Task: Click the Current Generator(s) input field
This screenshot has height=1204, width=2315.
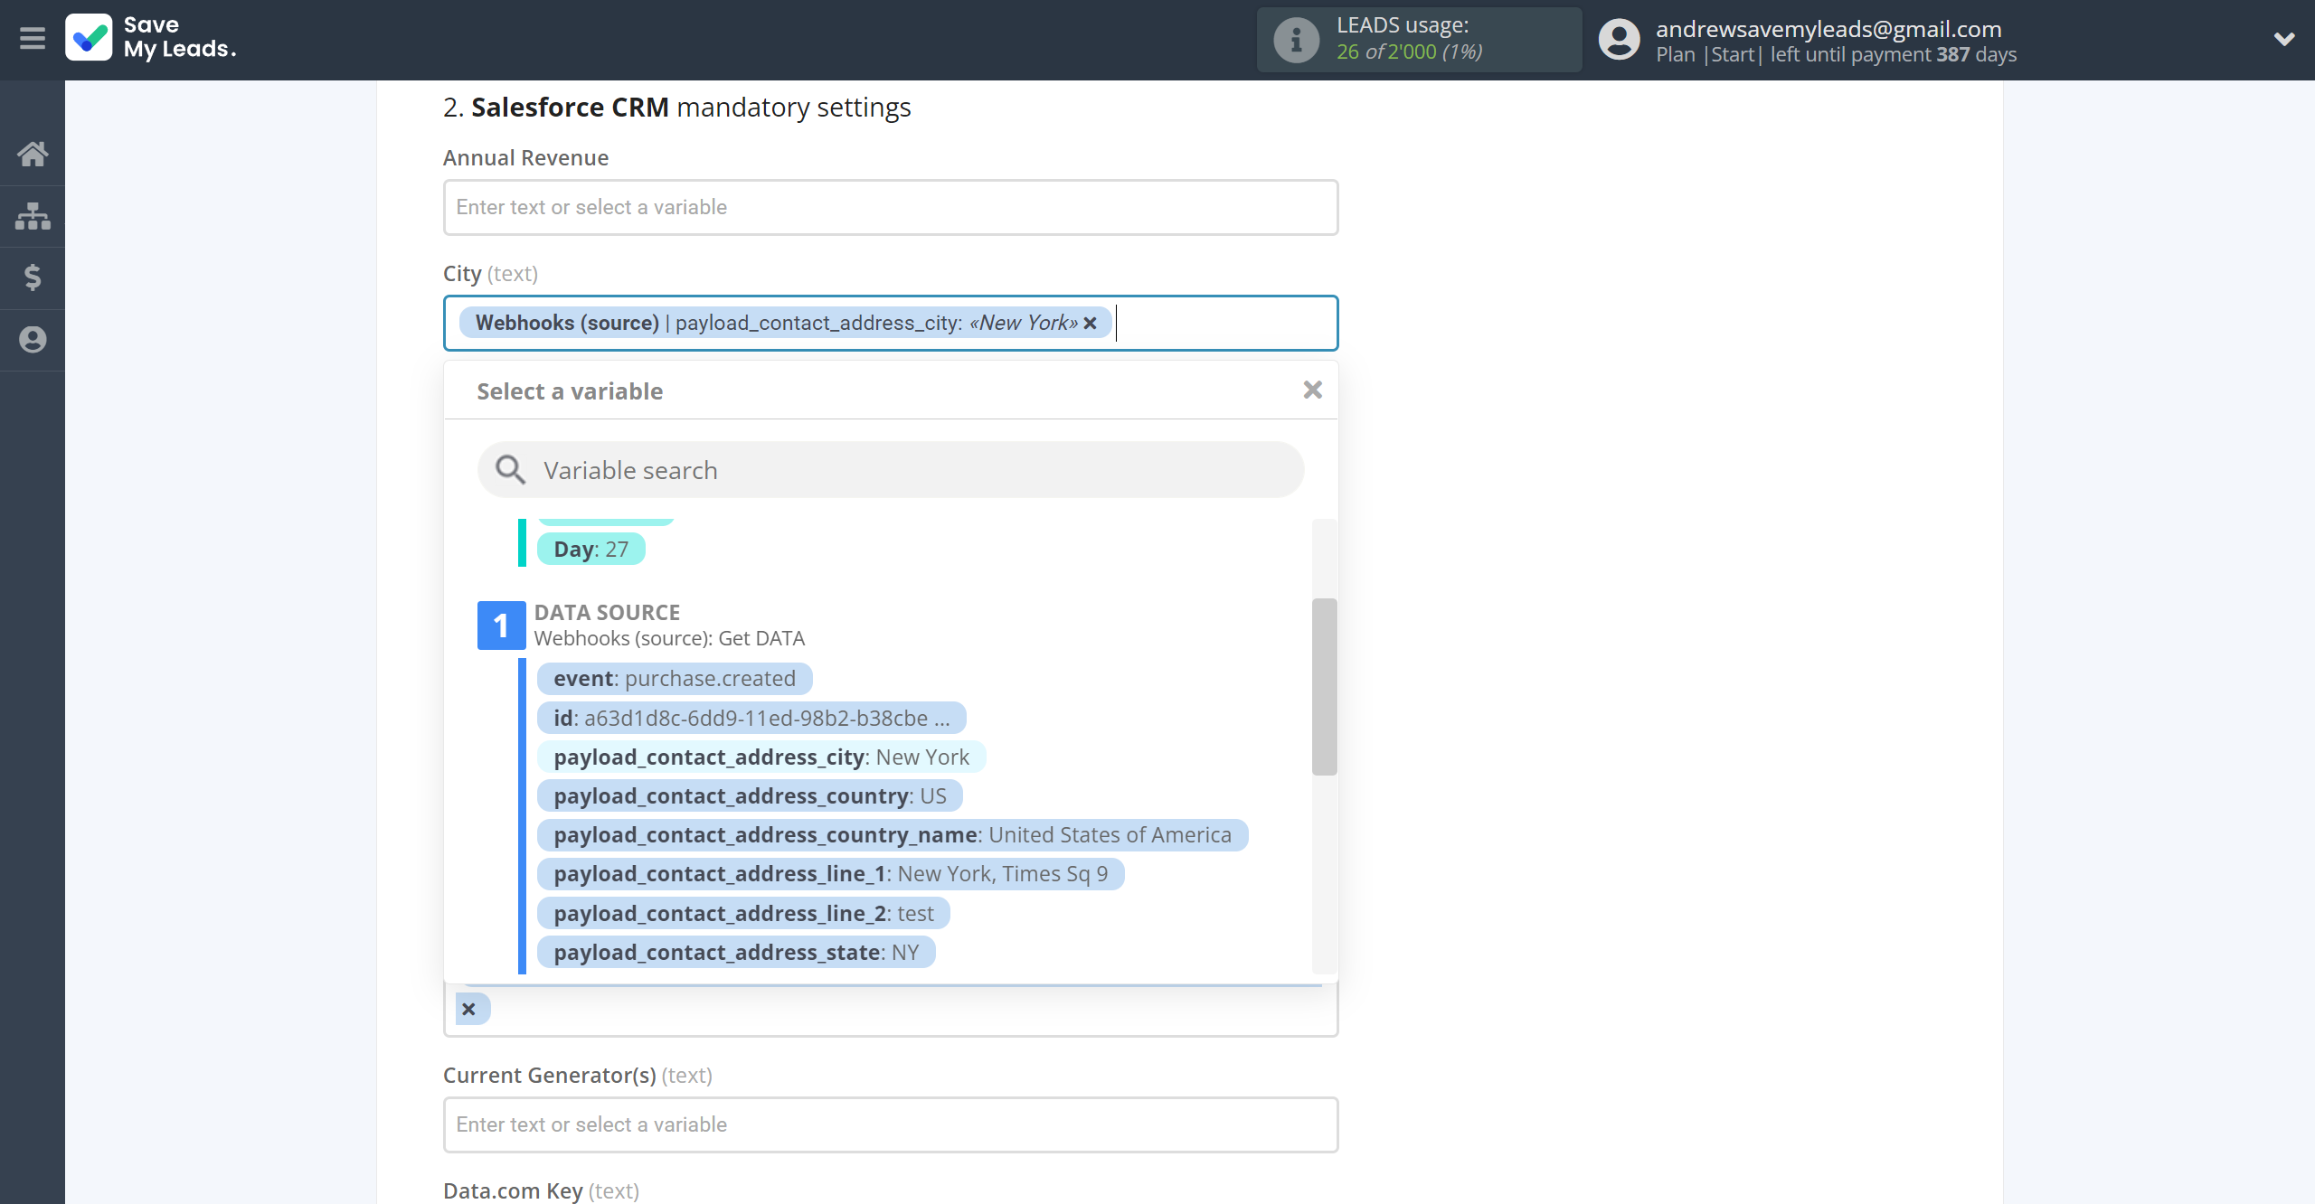Action: [x=890, y=1124]
